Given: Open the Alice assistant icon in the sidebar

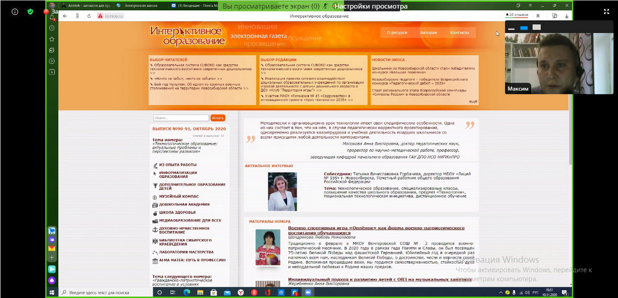Looking at the screenshot, I should 52,280.
